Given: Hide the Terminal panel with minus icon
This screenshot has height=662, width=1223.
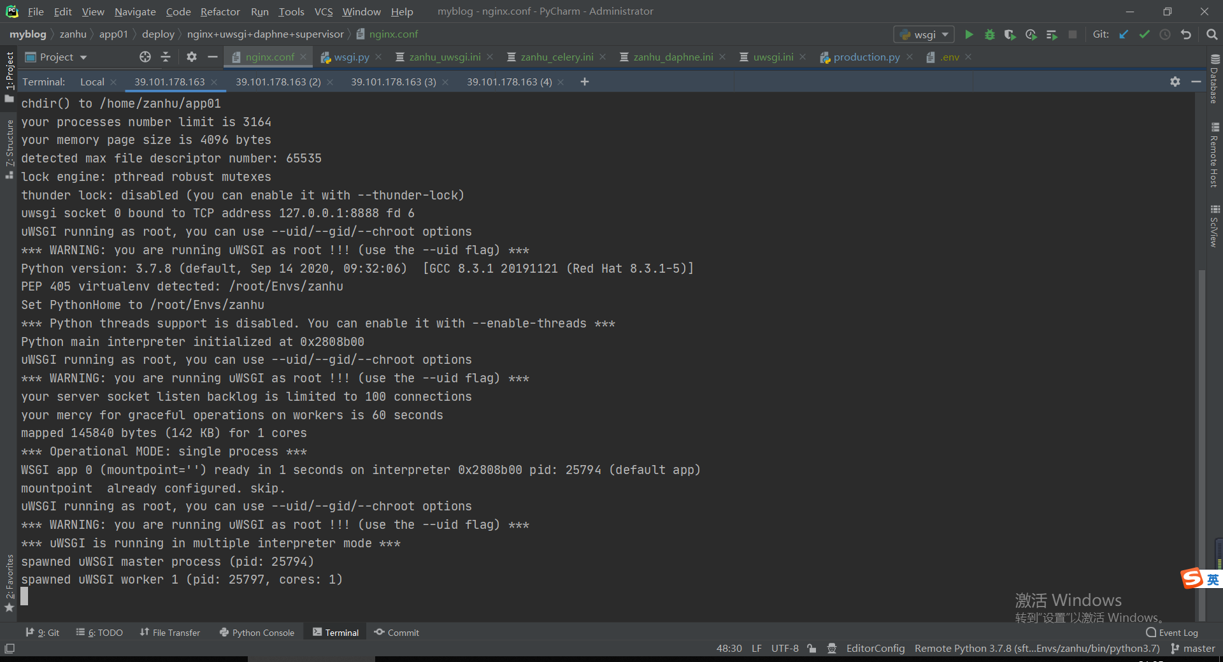Looking at the screenshot, I should 1196,82.
